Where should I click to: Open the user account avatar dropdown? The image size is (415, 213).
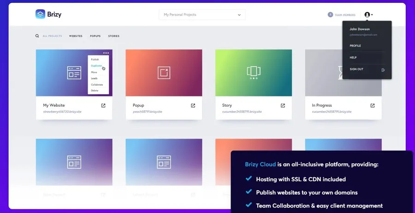[x=368, y=15]
